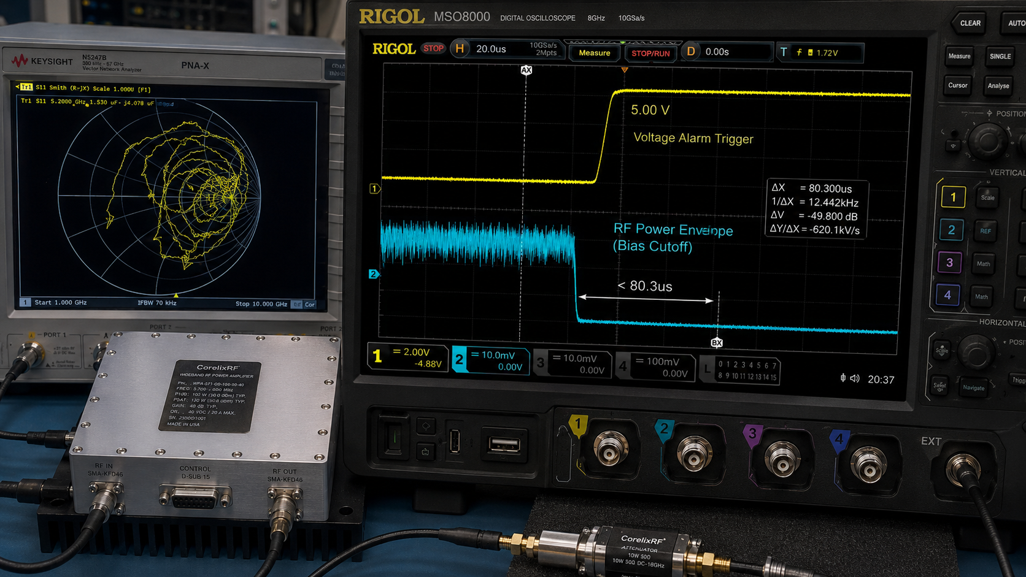Touch the channel 3 BNC connector

[781, 459]
